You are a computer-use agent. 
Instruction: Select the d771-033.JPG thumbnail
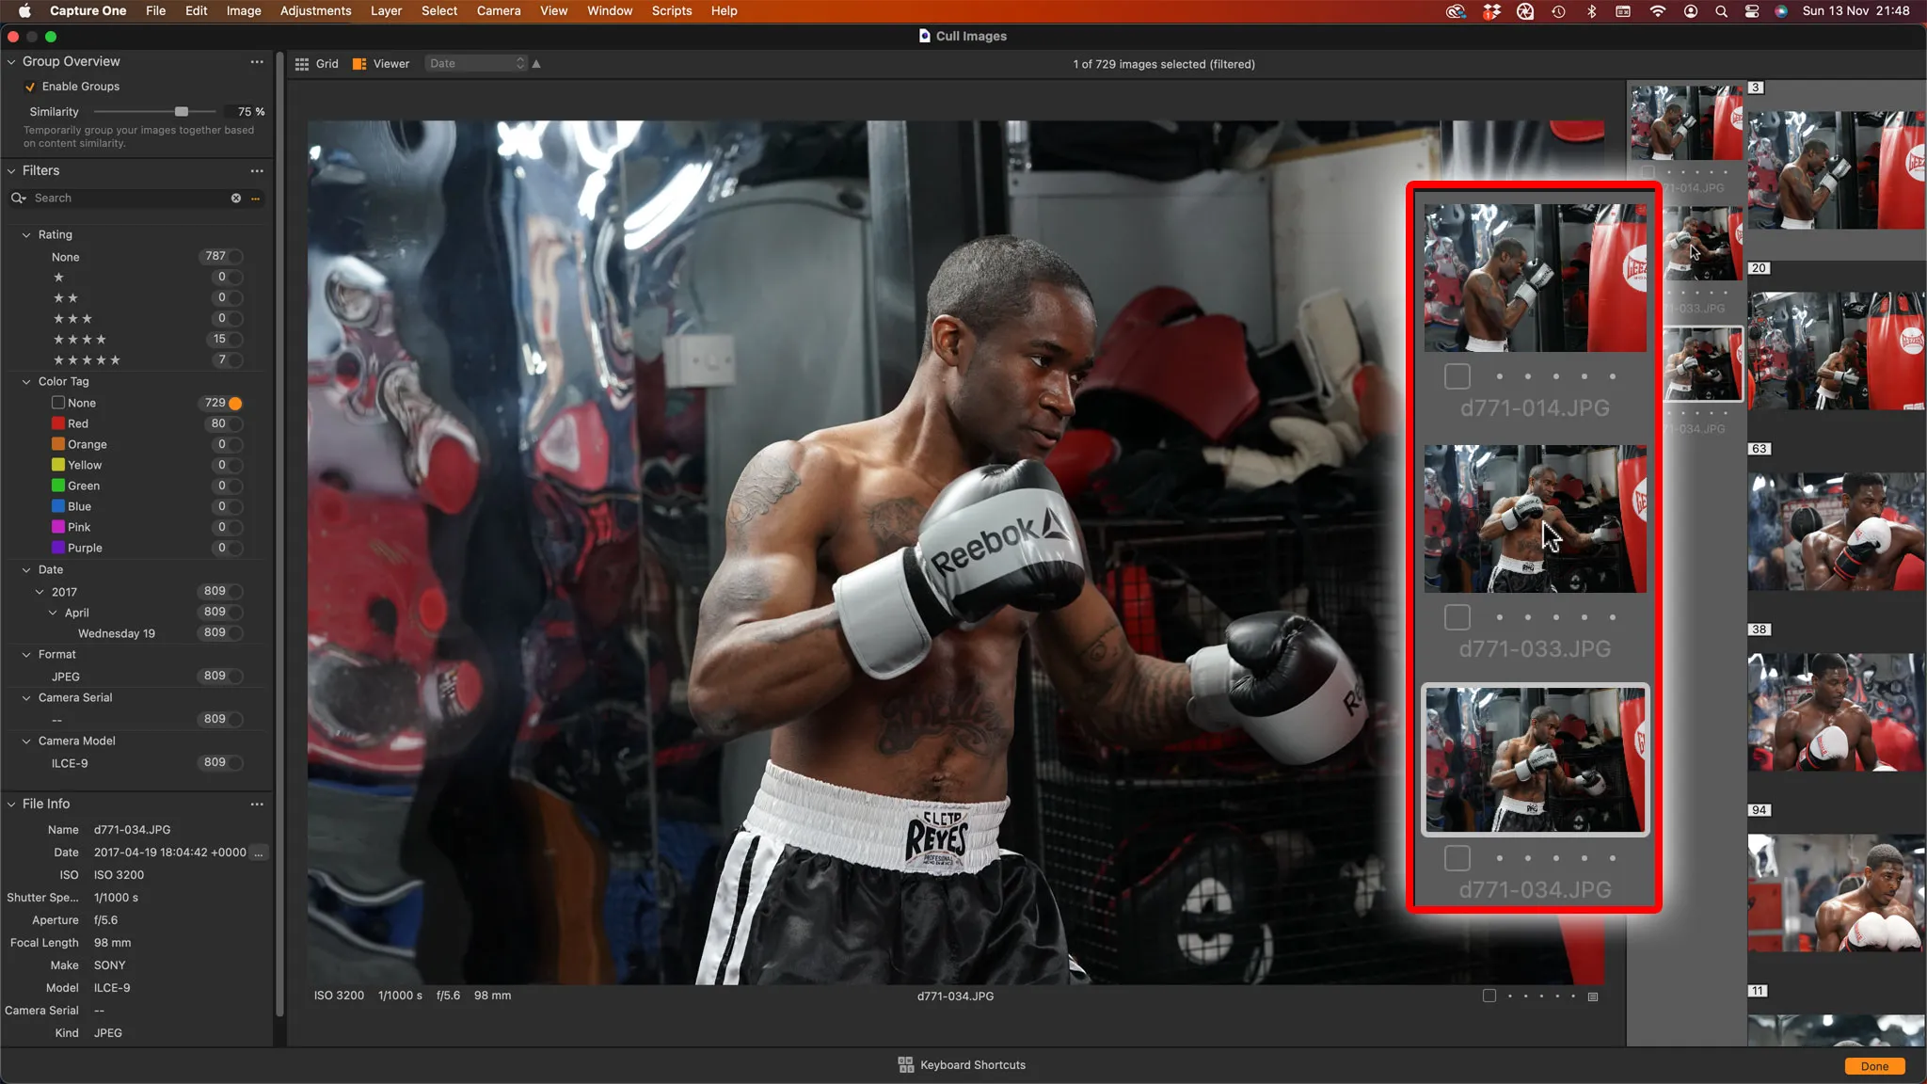click(1535, 518)
